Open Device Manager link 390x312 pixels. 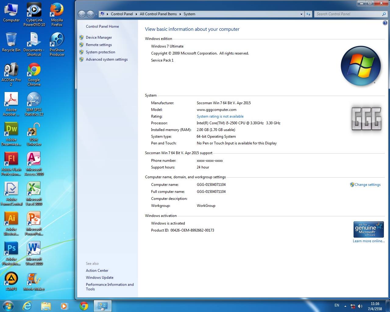click(99, 37)
